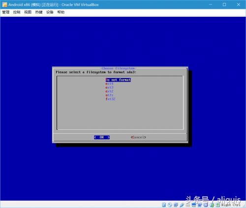Image resolution: width=246 pixels, height=208 pixels.
Task: Confirm with the OK button
Action: click(x=102, y=137)
